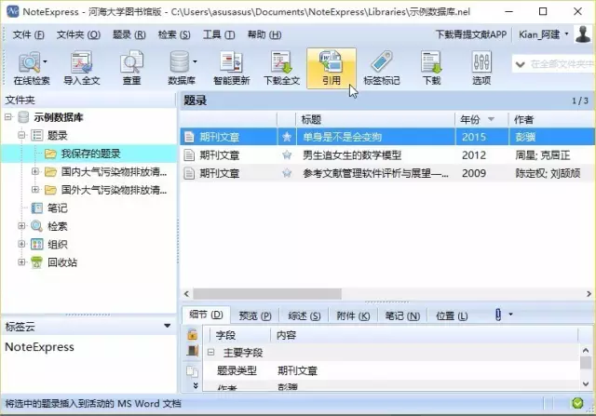The image size is (596, 416).
Task: Collapse the 主要字段 field group
Action: [211, 353]
